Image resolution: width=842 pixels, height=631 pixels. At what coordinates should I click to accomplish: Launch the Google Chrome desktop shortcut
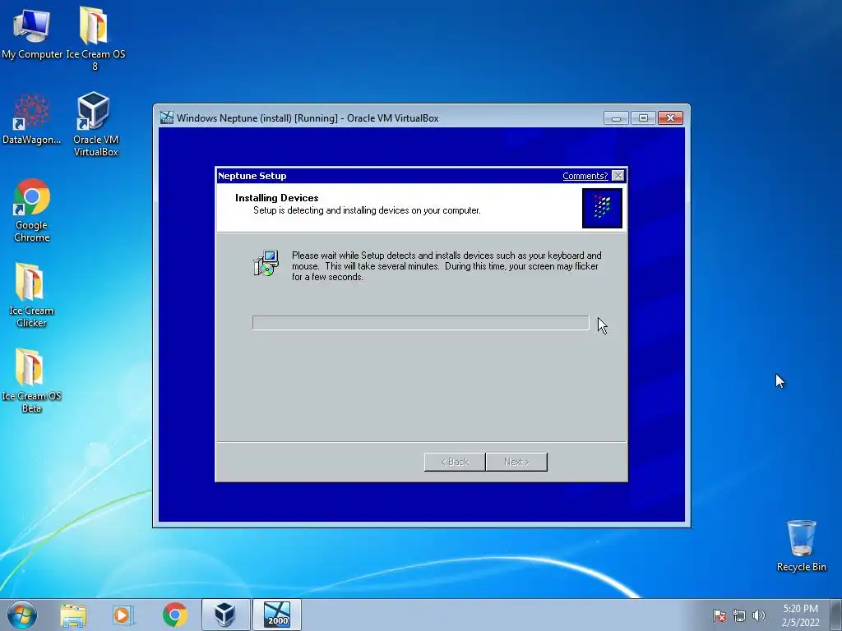[x=32, y=210]
